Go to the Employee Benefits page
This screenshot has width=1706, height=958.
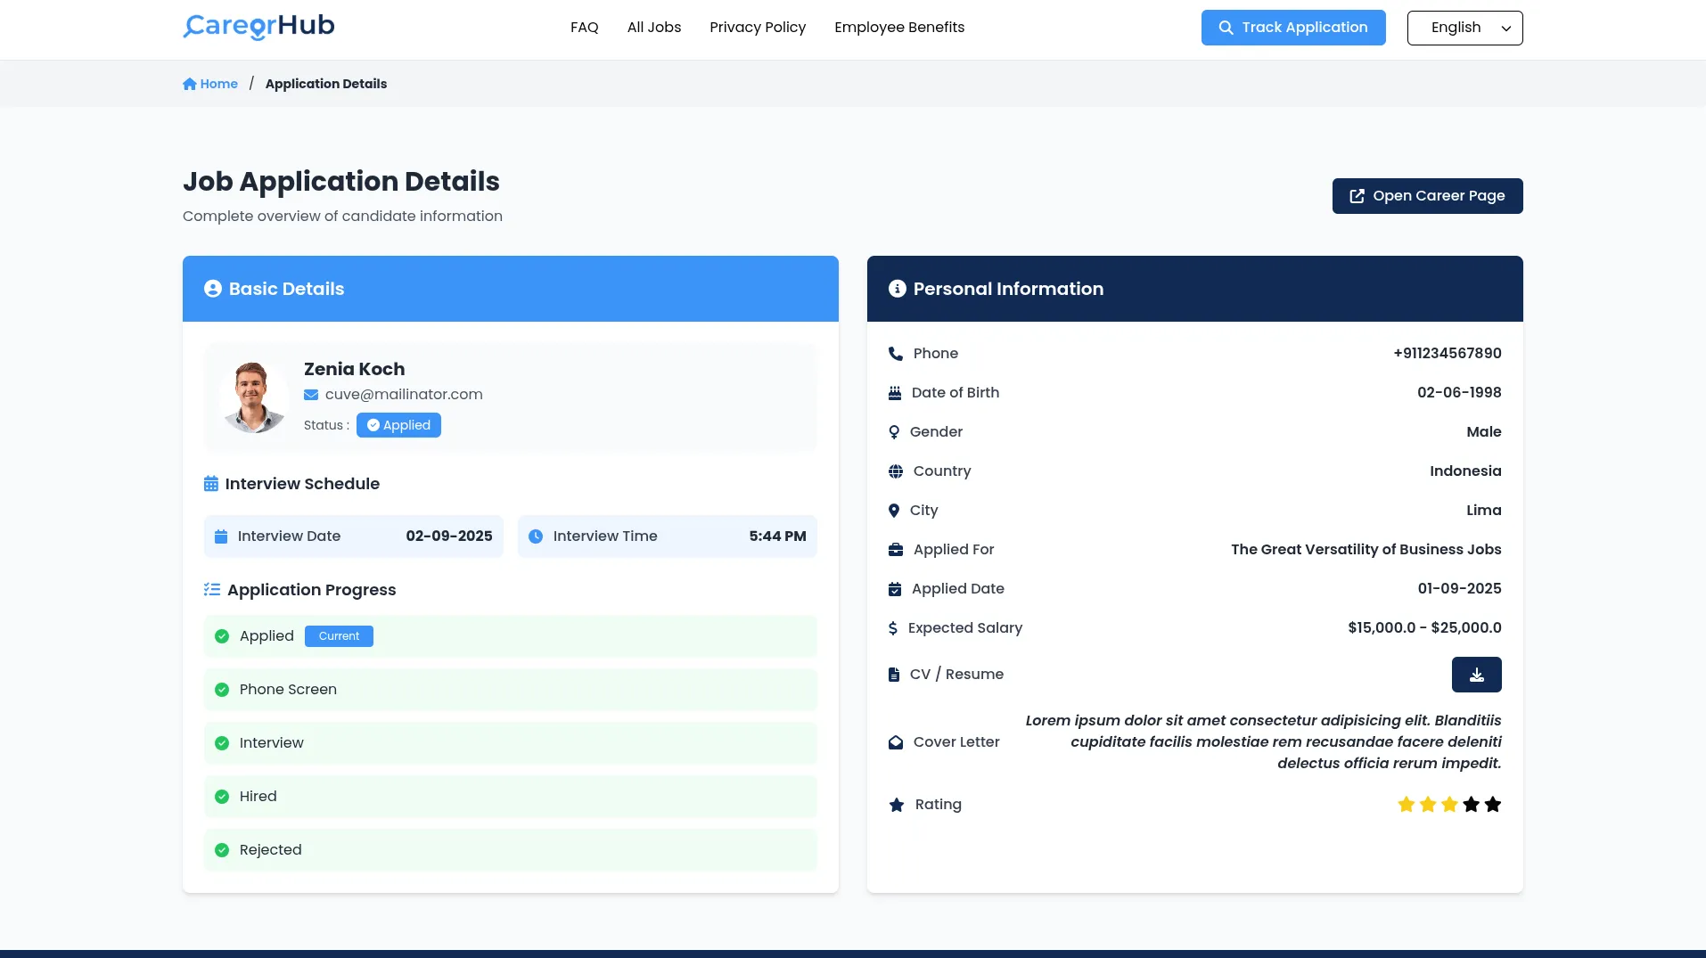point(898,28)
